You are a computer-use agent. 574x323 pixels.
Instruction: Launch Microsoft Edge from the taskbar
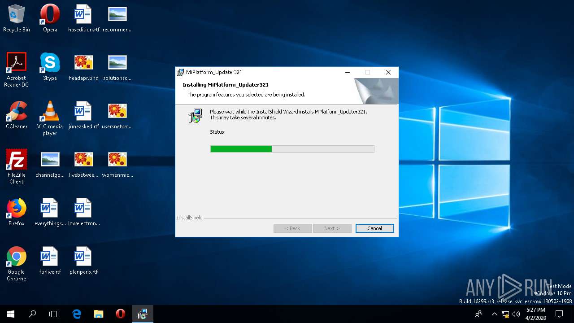click(x=77, y=314)
